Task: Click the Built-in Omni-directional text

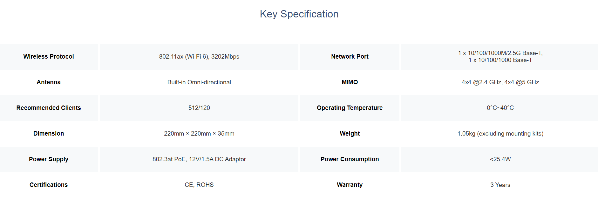Action: pos(199,82)
